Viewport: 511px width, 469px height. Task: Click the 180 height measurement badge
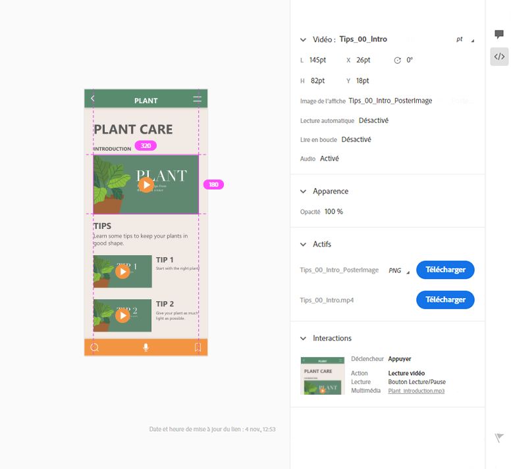point(213,185)
